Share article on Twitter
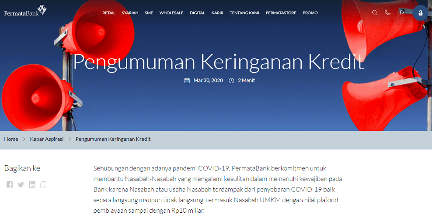The height and width of the screenshot is (218, 432). 21,184
